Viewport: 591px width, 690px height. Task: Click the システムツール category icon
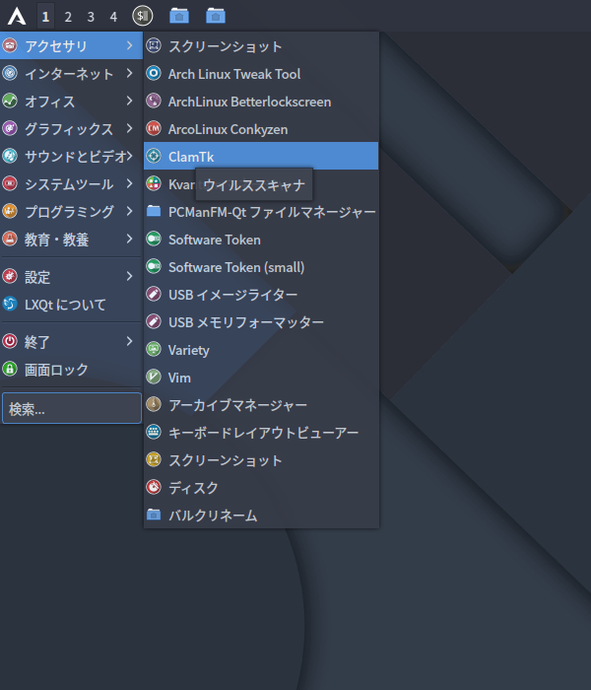click(x=10, y=183)
